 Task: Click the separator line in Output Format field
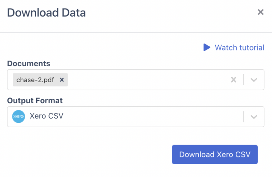tap(244, 117)
